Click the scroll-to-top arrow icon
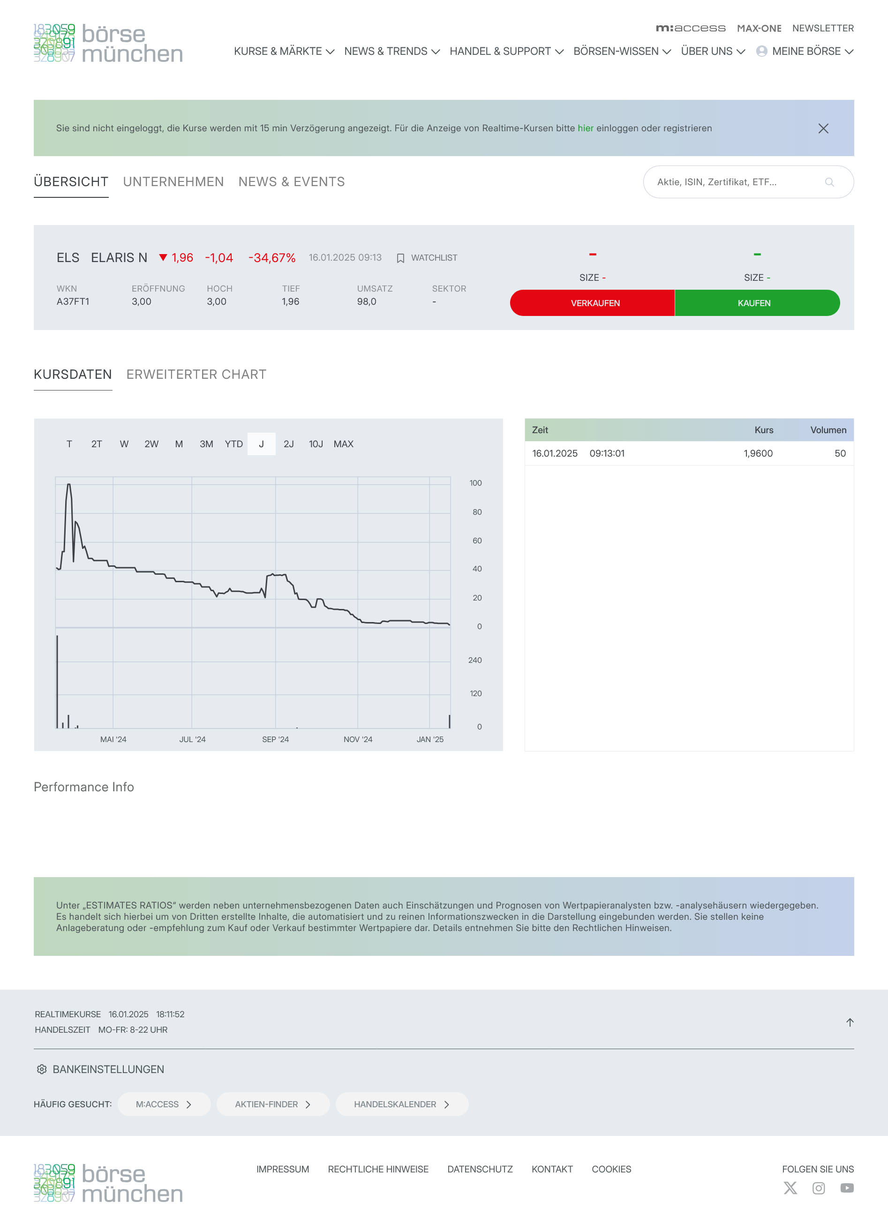 coord(849,1022)
